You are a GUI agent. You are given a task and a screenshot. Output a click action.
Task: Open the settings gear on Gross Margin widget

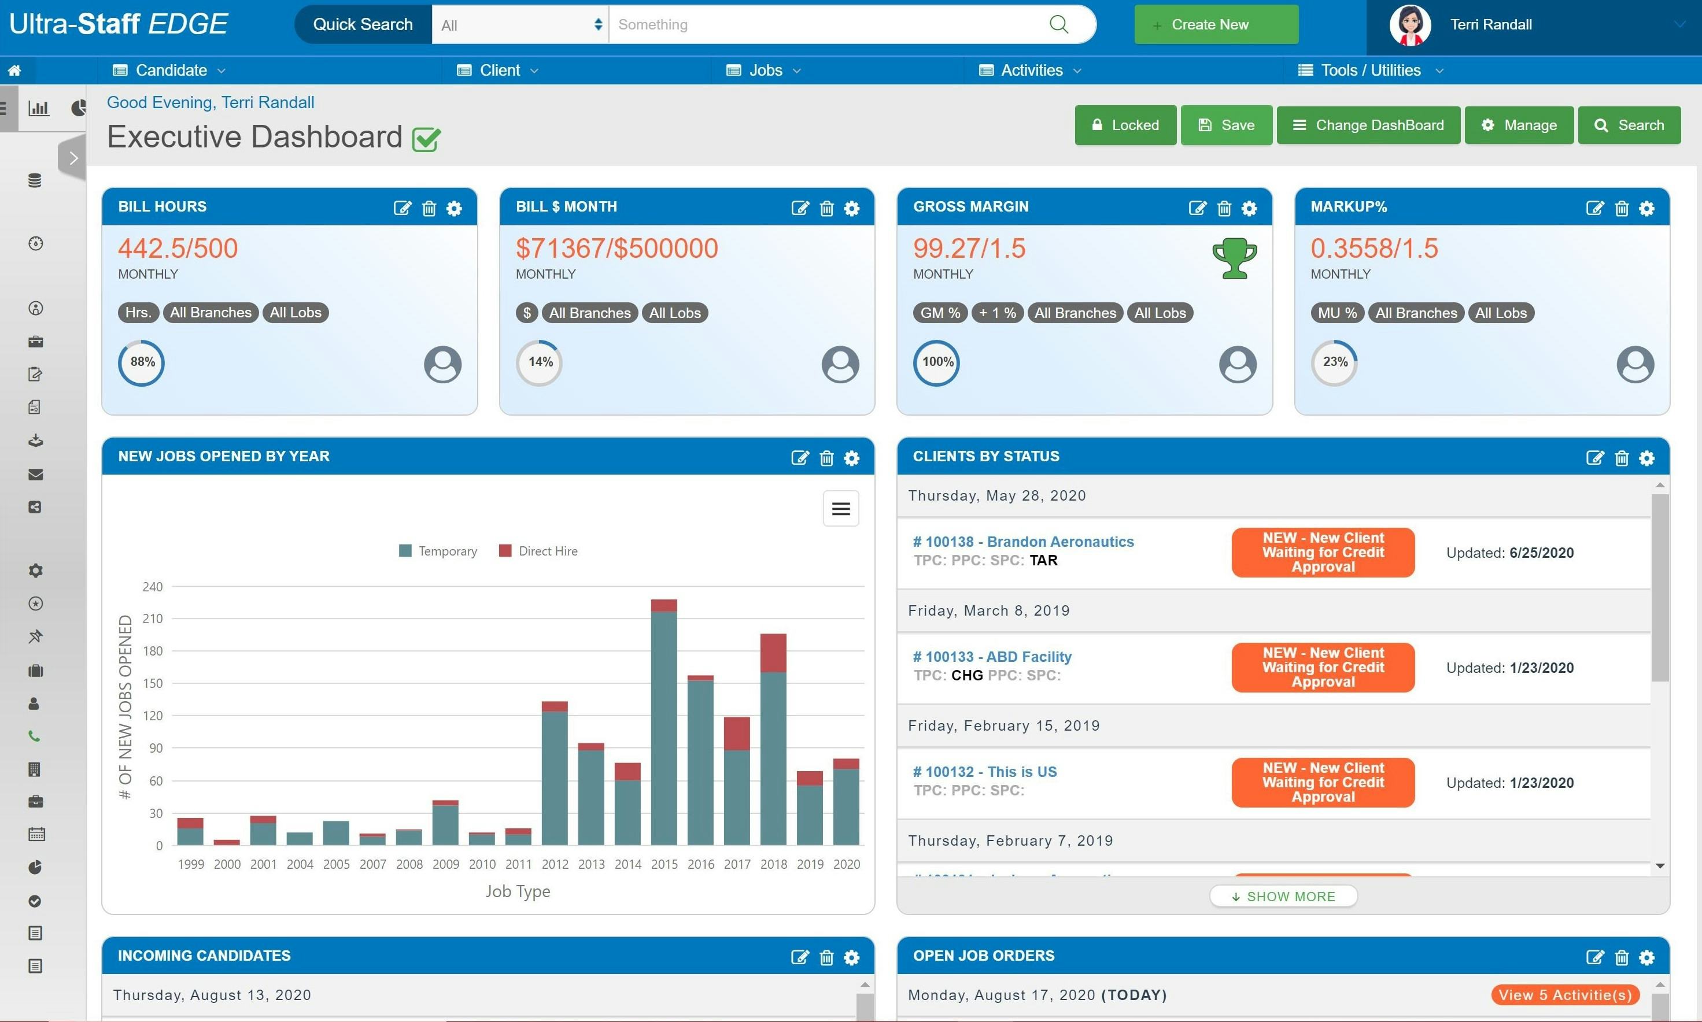[x=1250, y=208]
